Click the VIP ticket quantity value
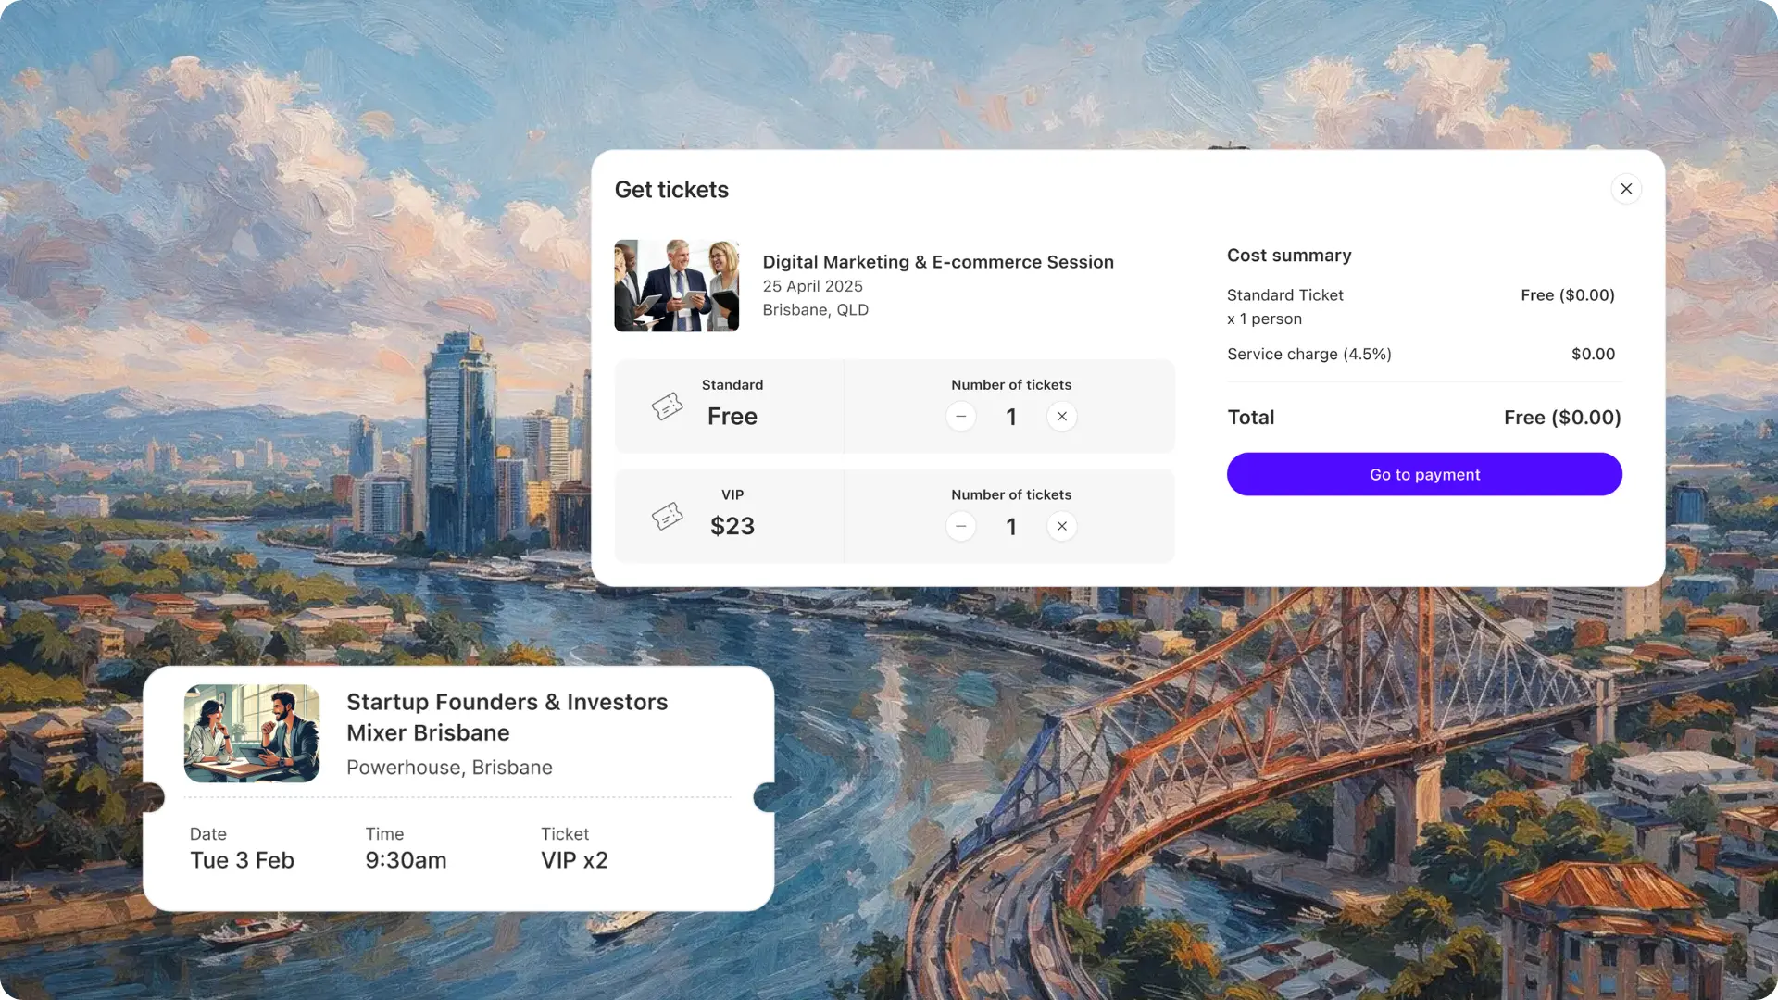The image size is (1778, 1000). (x=1011, y=527)
